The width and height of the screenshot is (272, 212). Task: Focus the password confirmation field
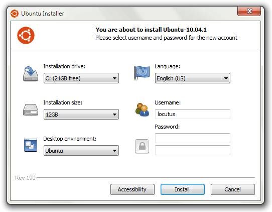[193, 150]
